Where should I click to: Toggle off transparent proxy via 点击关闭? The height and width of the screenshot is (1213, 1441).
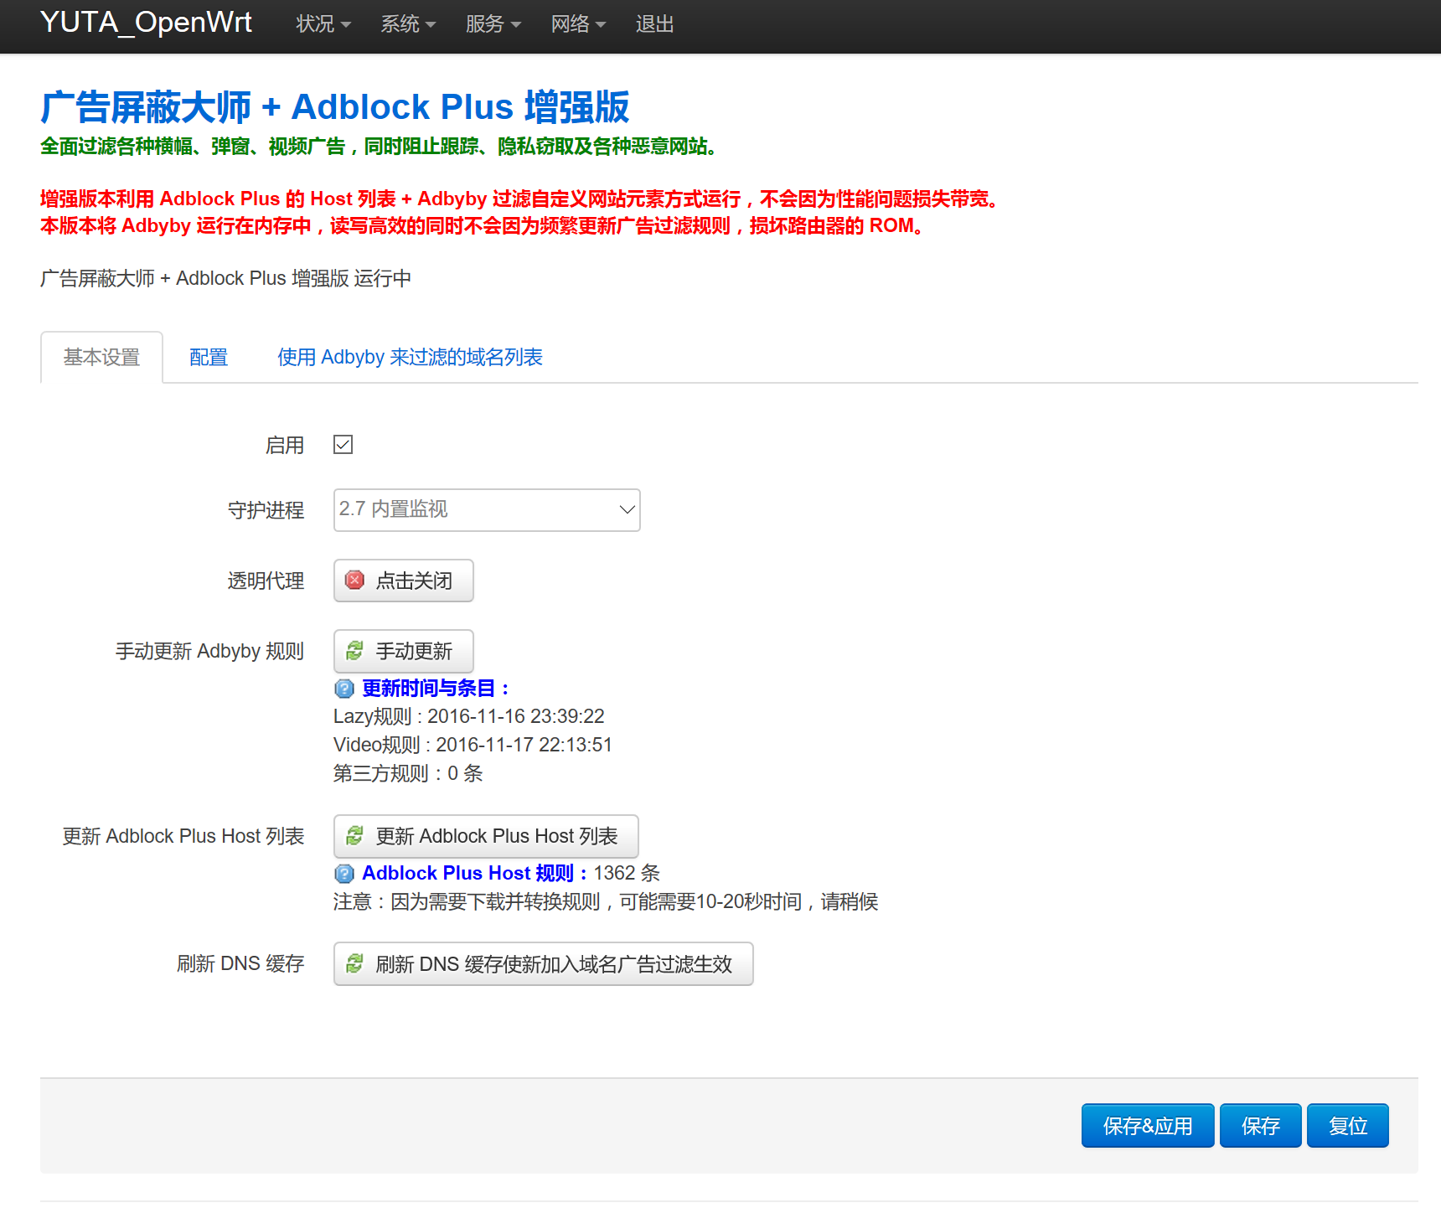[x=403, y=581]
